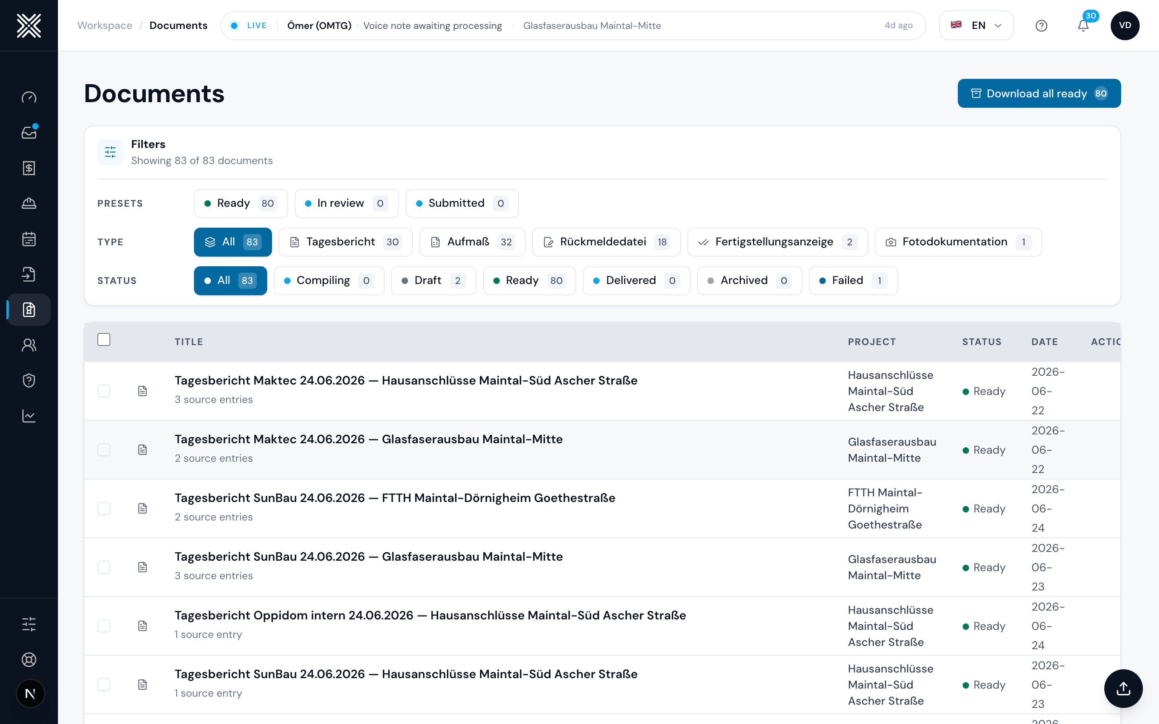Go to Workspace breadcrumb

click(x=105, y=26)
